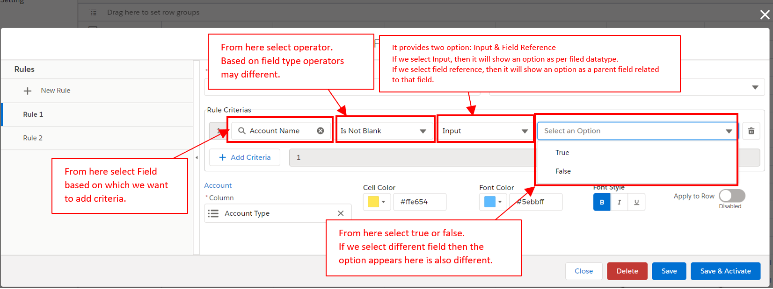
Task: Delete the criteria row with trash icon
Action: [751, 131]
